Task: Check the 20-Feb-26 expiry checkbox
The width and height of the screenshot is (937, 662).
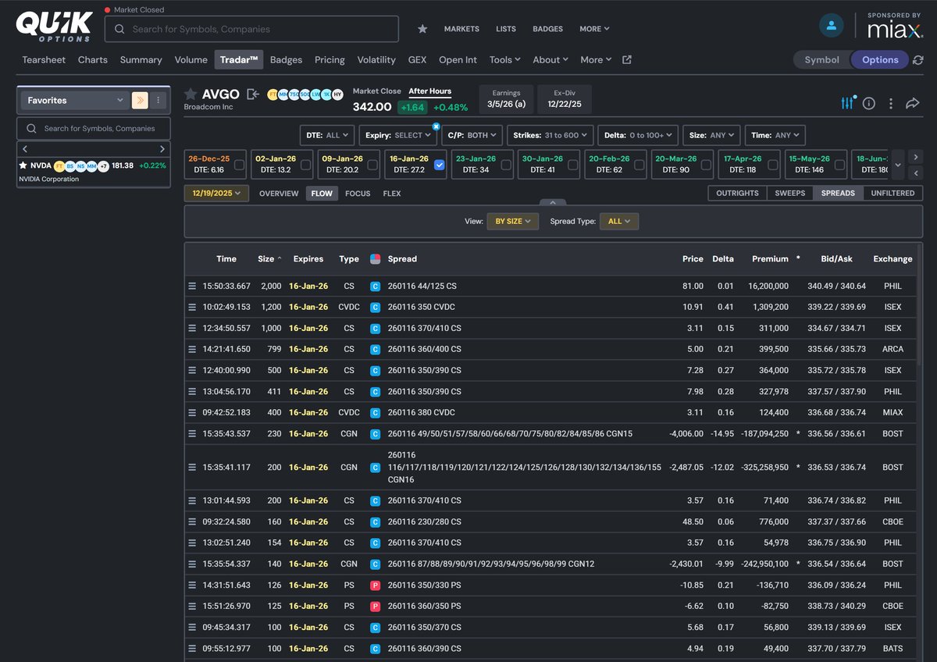Action: 640,165
